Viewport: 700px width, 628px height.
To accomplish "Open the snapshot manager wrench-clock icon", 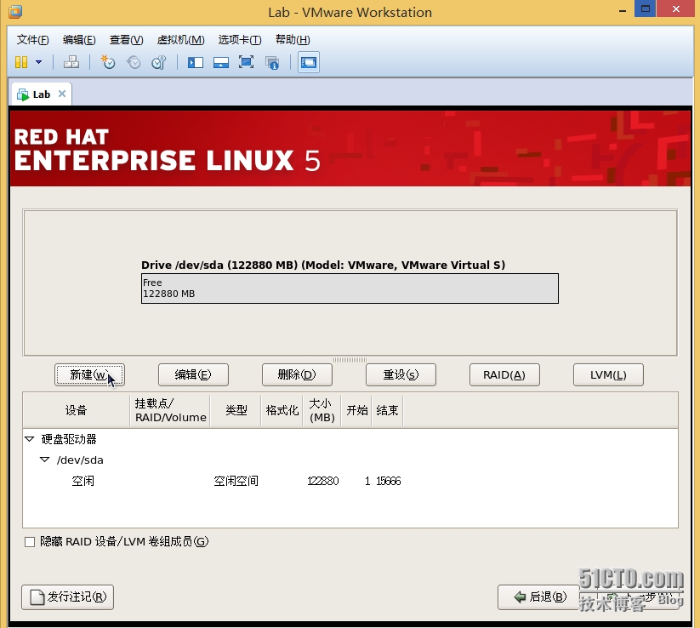I will (159, 62).
